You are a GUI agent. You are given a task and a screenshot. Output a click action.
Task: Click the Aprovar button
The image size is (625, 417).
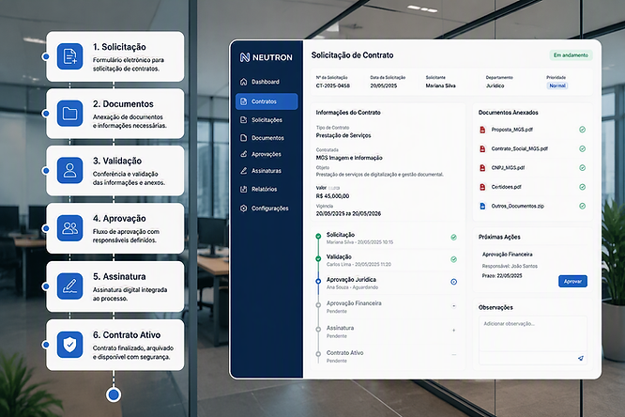pos(572,282)
